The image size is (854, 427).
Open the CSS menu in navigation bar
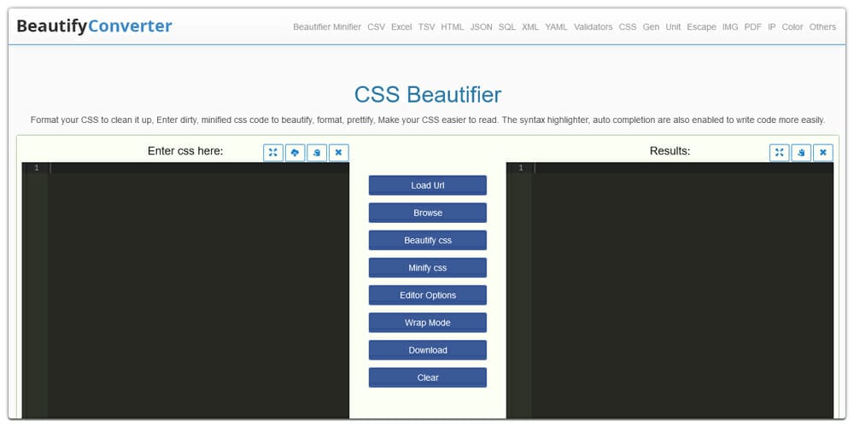pos(628,26)
